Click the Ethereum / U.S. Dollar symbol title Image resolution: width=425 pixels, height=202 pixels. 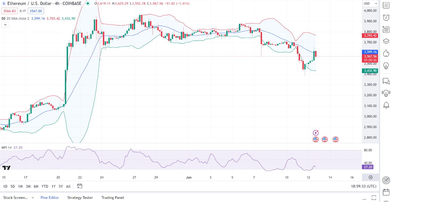tap(44, 3)
